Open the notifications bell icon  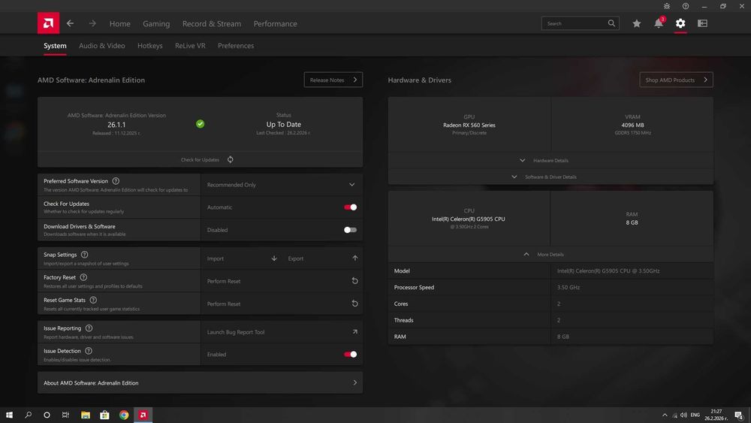(x=659, y=23)
